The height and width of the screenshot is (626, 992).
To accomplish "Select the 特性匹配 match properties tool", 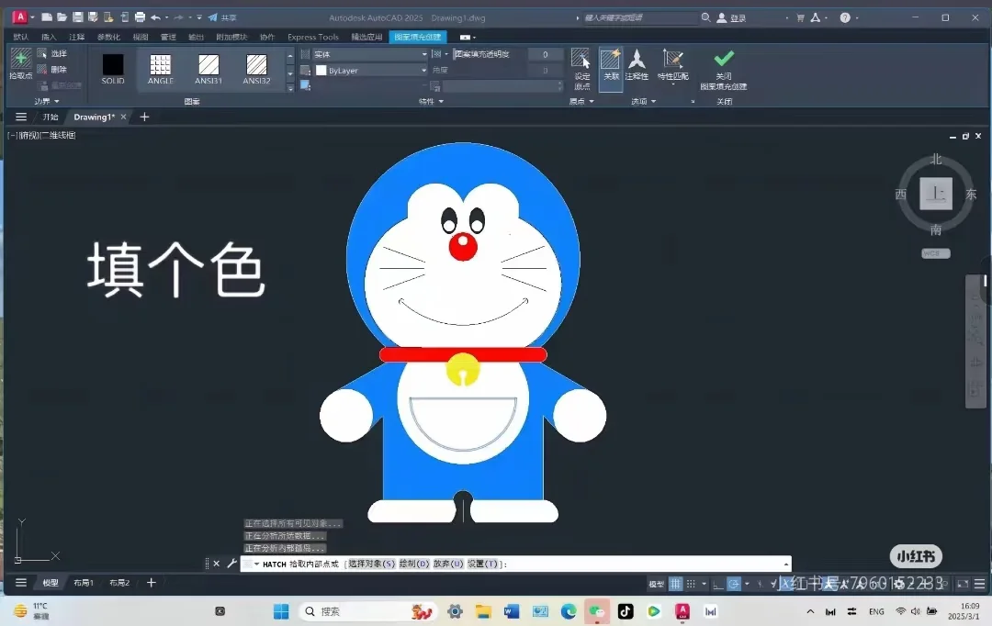I will tap(672, 66).
